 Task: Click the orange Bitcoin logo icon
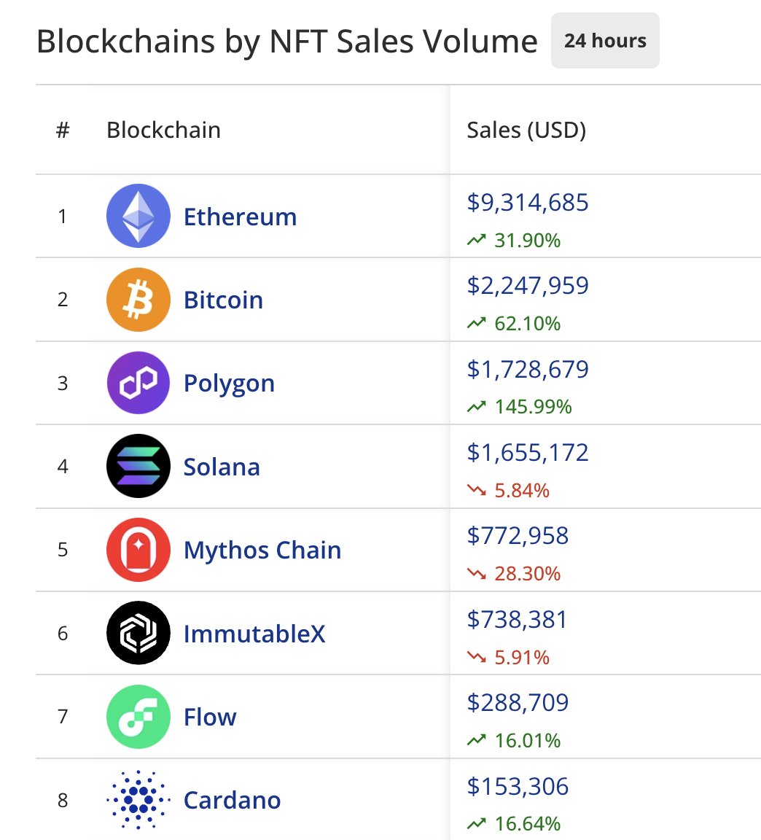tap(138, 300)
